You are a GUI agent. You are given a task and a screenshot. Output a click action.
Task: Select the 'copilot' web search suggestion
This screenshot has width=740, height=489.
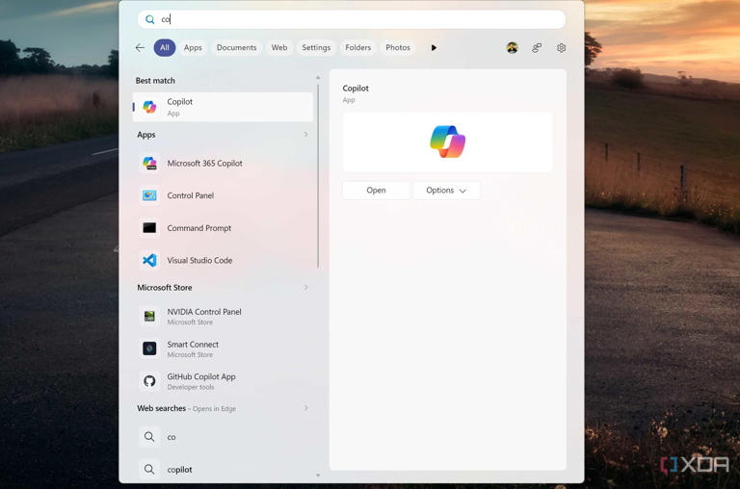coord(223,469)
